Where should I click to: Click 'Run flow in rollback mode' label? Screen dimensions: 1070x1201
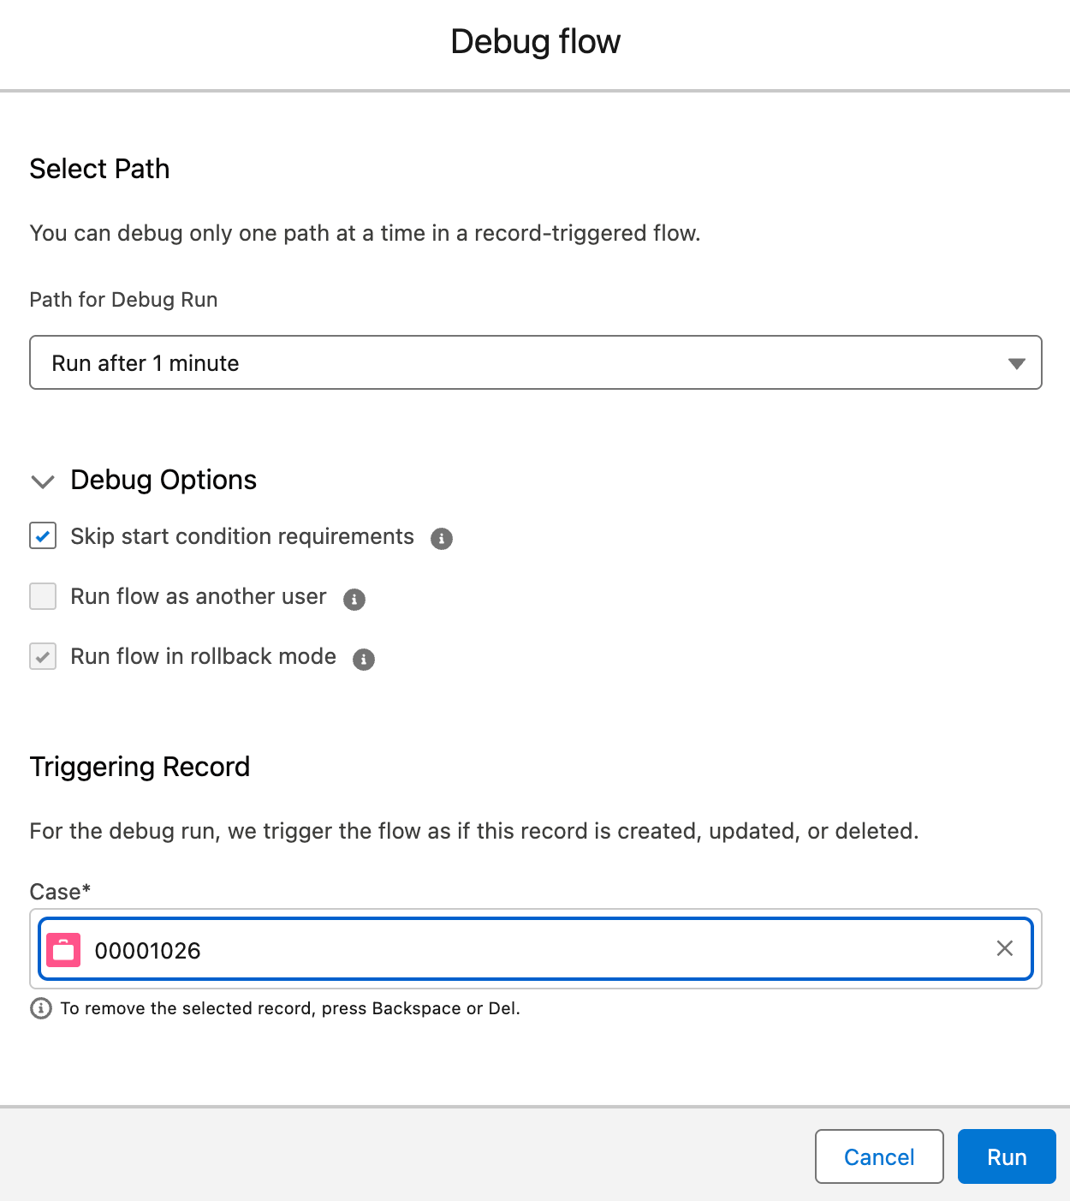point(204,656)
